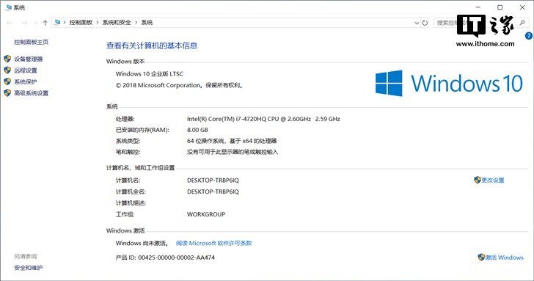
Task: Click the shield icon beside 系统保护
Action: [7, 81]
